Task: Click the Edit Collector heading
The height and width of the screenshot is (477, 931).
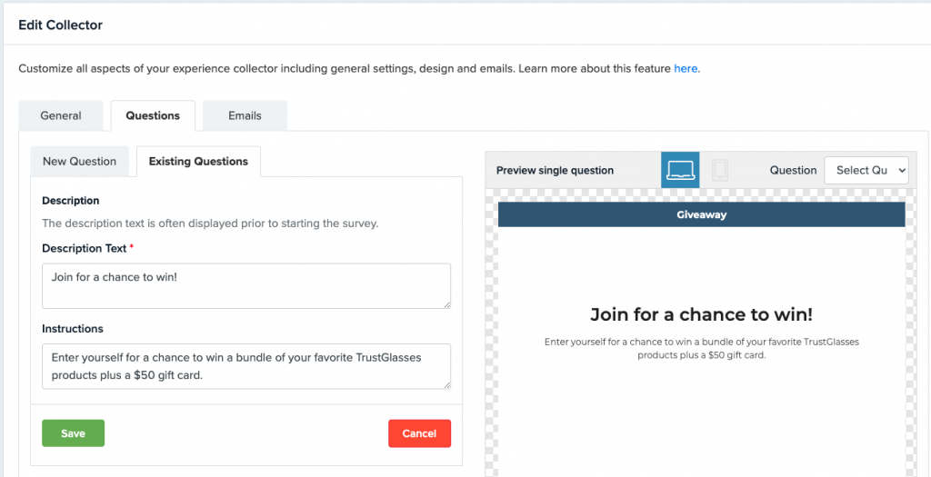Action: tap(60, 25)
